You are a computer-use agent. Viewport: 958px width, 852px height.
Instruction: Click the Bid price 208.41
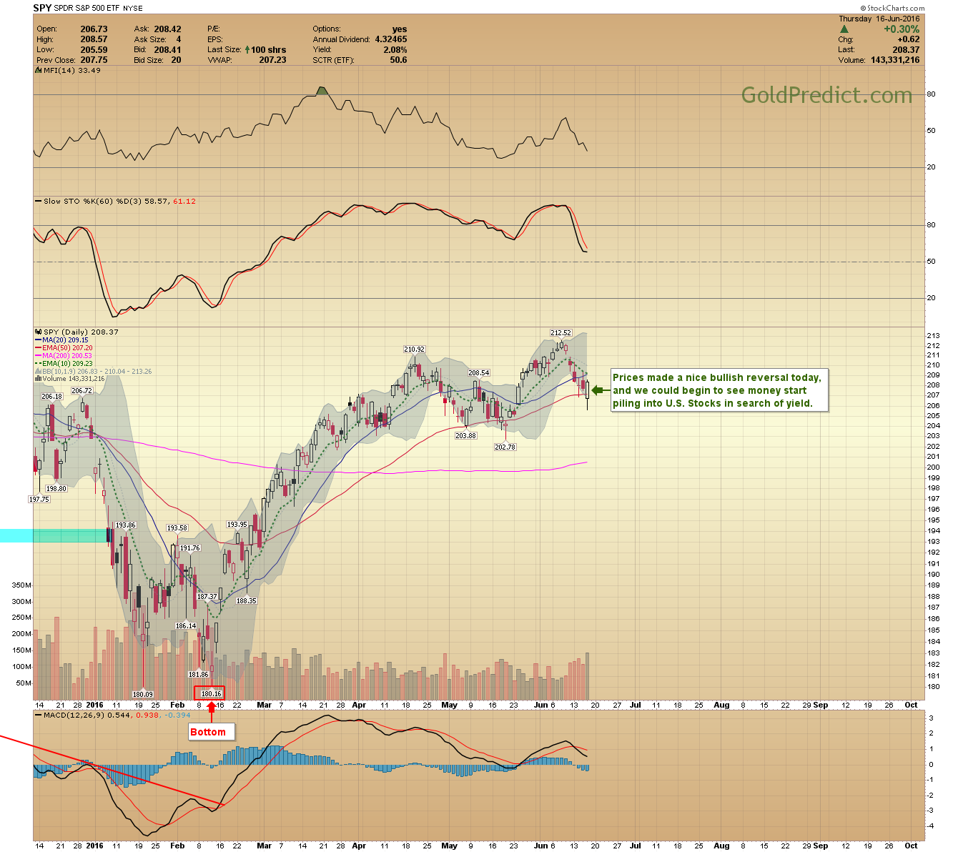point(167,50)
